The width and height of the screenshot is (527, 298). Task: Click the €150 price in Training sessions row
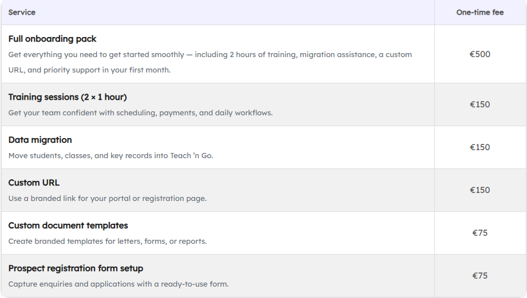click(x=480, y=104)
